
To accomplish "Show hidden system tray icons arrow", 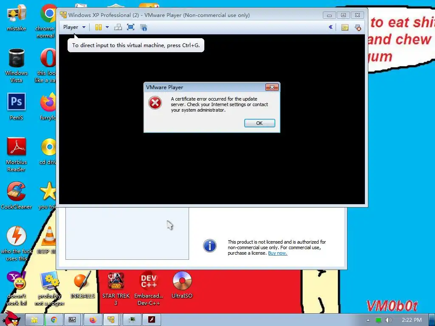I will click(x=368, y=320).
